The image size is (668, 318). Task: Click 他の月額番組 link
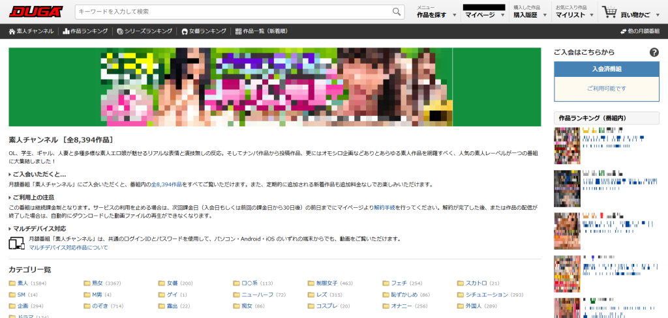pos(640,31)
